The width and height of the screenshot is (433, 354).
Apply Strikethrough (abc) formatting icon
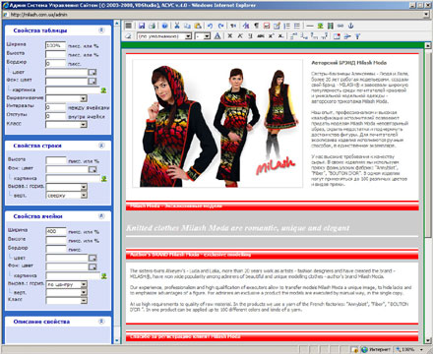click(261, 36)
